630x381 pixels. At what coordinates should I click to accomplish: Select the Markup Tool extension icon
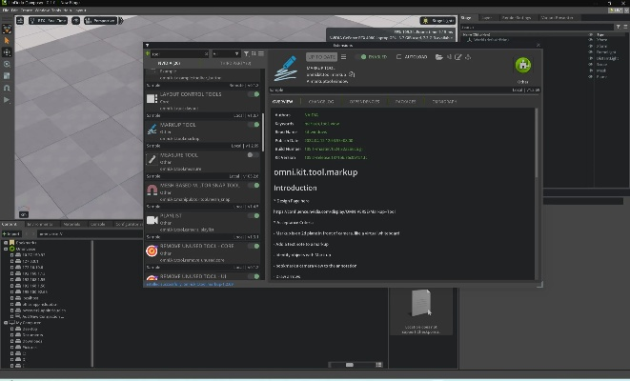(x=152, y=129)
